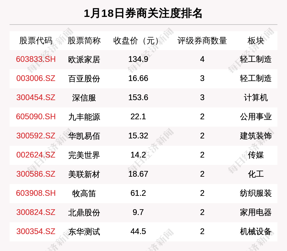287x251 pixels.
Task: Click stock name 完美世界
Action: coord(84,155)
